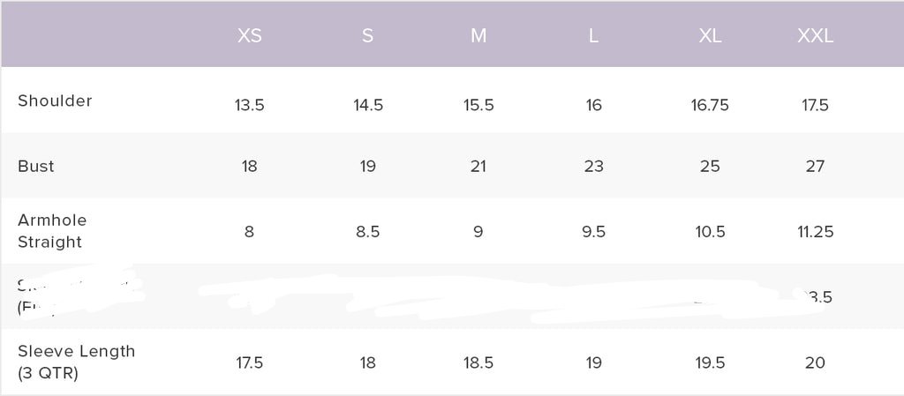The image size is (904, 396).
Task: Select the Sleeve Length (3 QTR) label
Action: point(76,362)
